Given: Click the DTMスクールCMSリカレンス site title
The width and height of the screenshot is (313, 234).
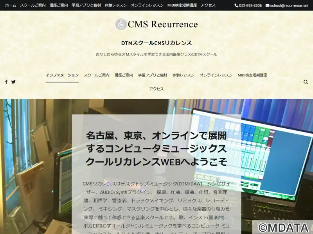Looking at the screenshot, I should (156, 43).
